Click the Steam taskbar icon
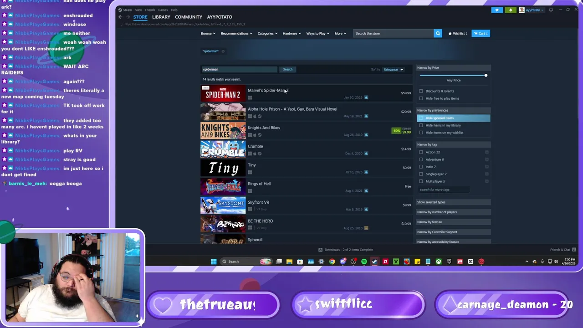This screenshot has width=583, height=328. 374,261
